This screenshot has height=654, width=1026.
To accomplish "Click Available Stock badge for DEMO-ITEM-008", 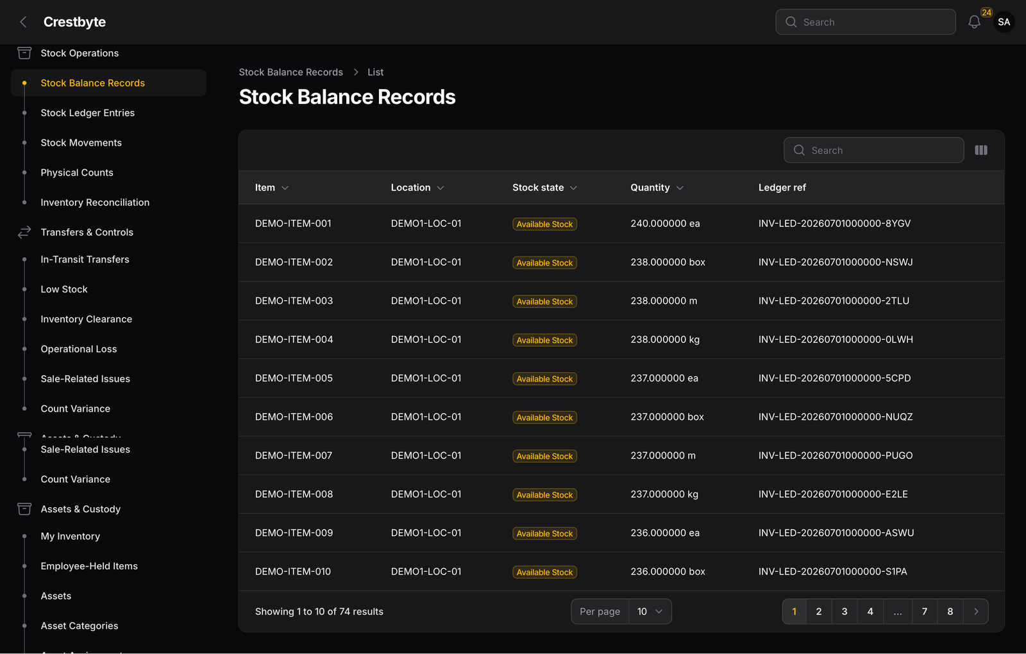I will (x=544, y=495).
